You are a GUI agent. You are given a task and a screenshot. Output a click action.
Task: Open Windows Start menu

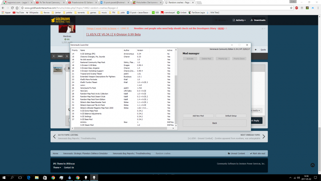[4, 178]
